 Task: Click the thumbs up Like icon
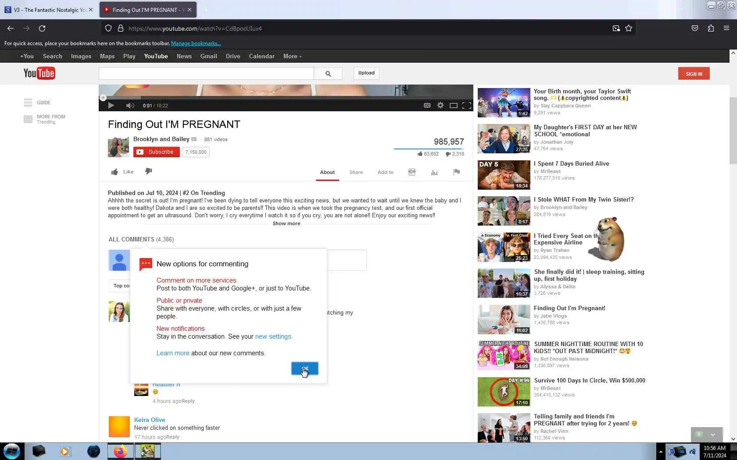[114, 172]
